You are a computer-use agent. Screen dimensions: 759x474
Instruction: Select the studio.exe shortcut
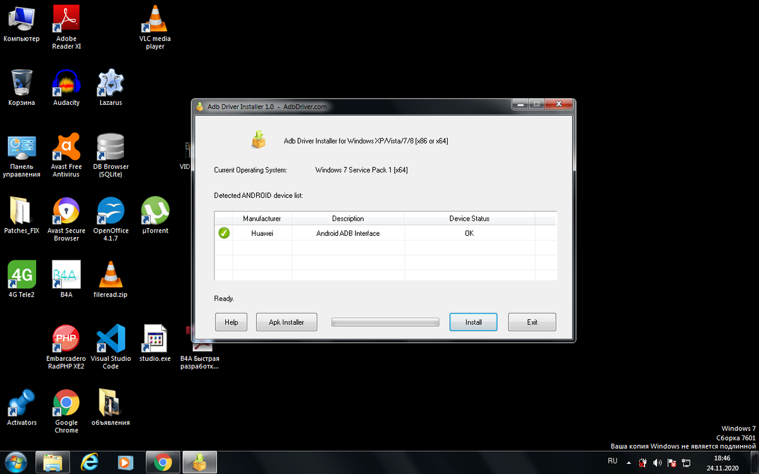155,343
